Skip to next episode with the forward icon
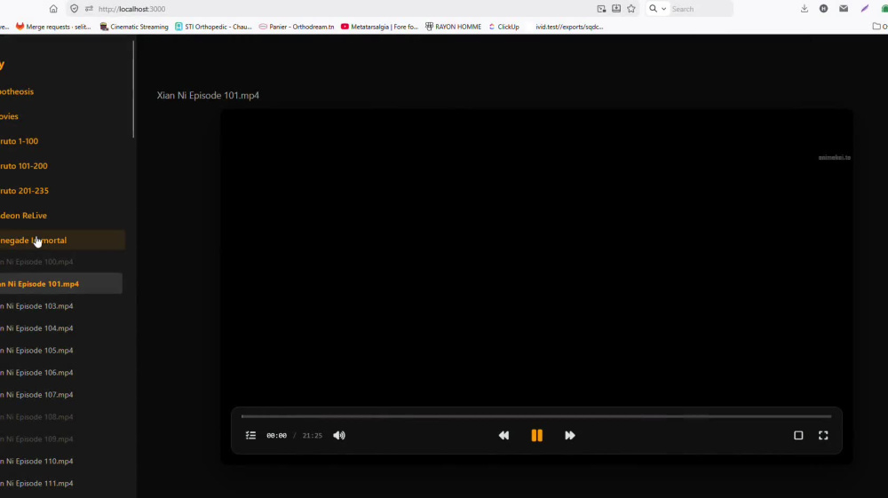Screen dimensions: 888x498 [570, 435]
